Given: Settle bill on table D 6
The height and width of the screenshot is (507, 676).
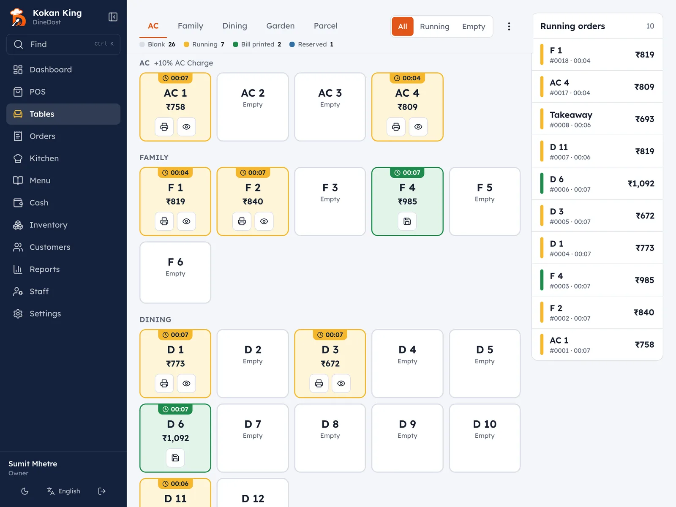Looking at the screenshot, I should click(x=175, y=458).
